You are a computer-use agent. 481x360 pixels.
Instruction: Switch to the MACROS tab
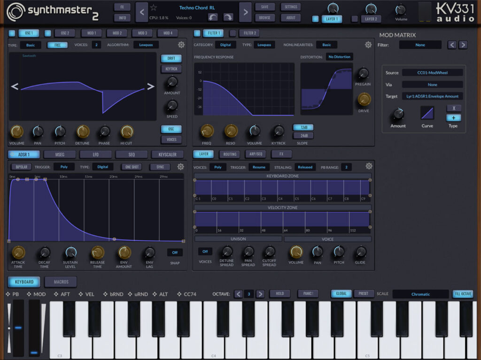(60, 282)
